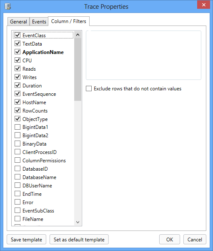Viewport: 213px width, 251px height.
Task: Click the Trace Properties database icon in title bar
Action: [8, 7]
